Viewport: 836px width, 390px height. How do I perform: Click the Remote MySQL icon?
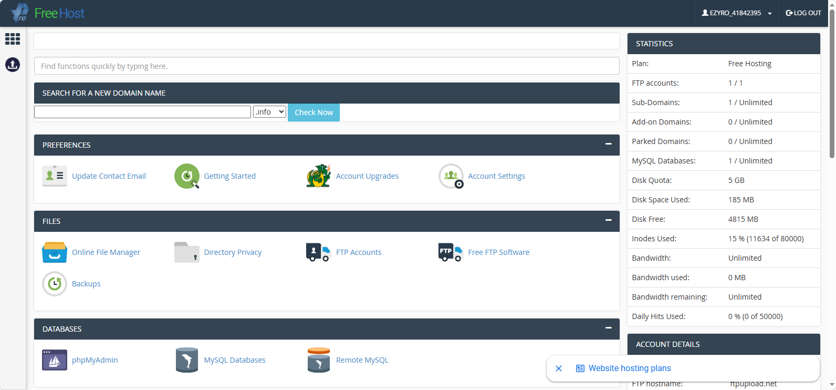coord(319,360)
